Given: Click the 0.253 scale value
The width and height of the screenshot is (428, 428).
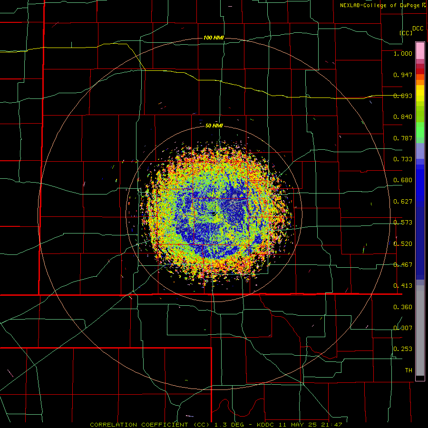Looking at the screenshot, I should tap(403, 349).
